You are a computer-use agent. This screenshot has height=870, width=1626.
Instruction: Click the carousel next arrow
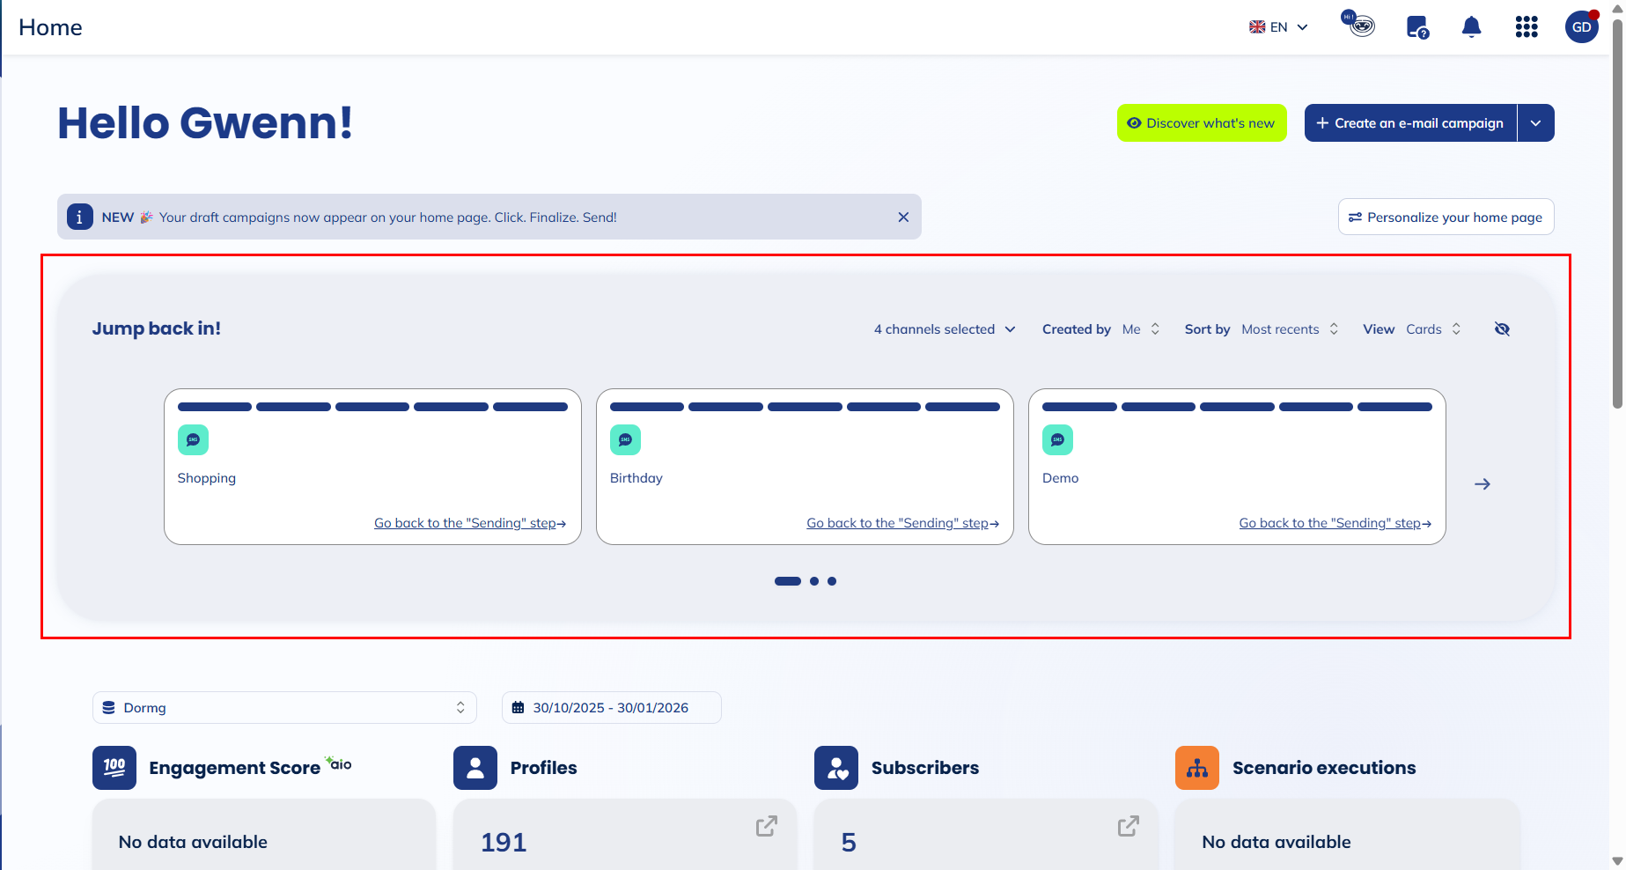coord(1483,484)
